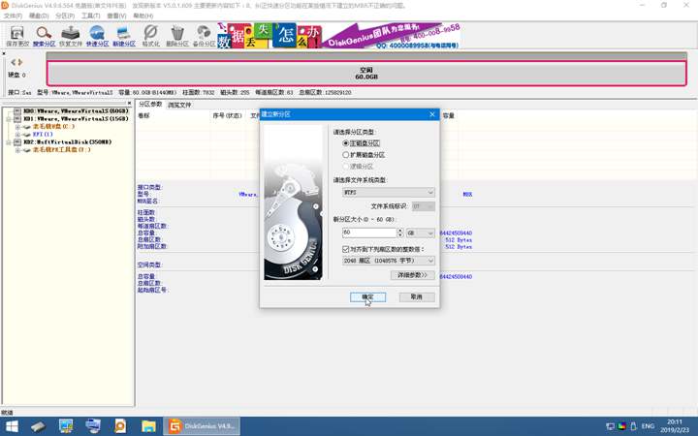Toggle the sector alignment checkbox in the dialog
The width and height of the screenshot is (698, 436).
[346, 249]
